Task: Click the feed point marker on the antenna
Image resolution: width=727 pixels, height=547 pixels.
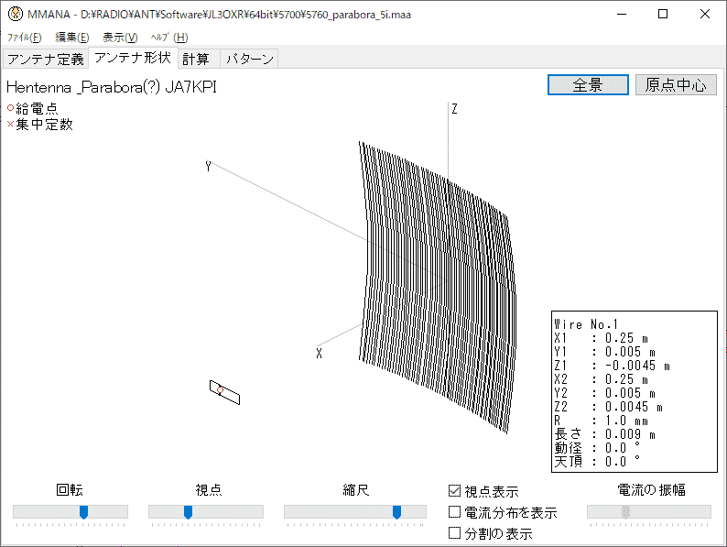Action: pyautogui.click(x=220, y=390)
